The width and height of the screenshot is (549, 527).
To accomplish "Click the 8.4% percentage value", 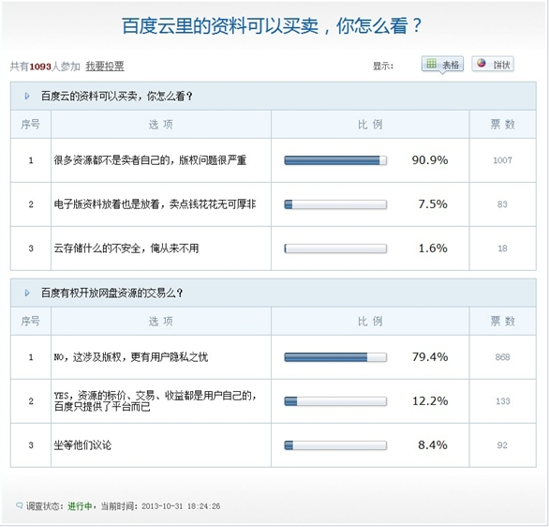I will pyautogui.click(x=433, y=445).
